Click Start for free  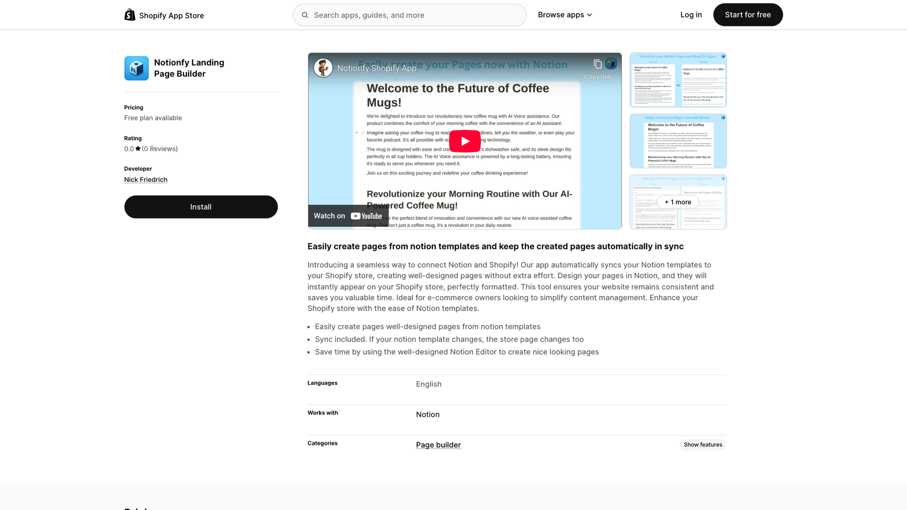pos(748,15)
